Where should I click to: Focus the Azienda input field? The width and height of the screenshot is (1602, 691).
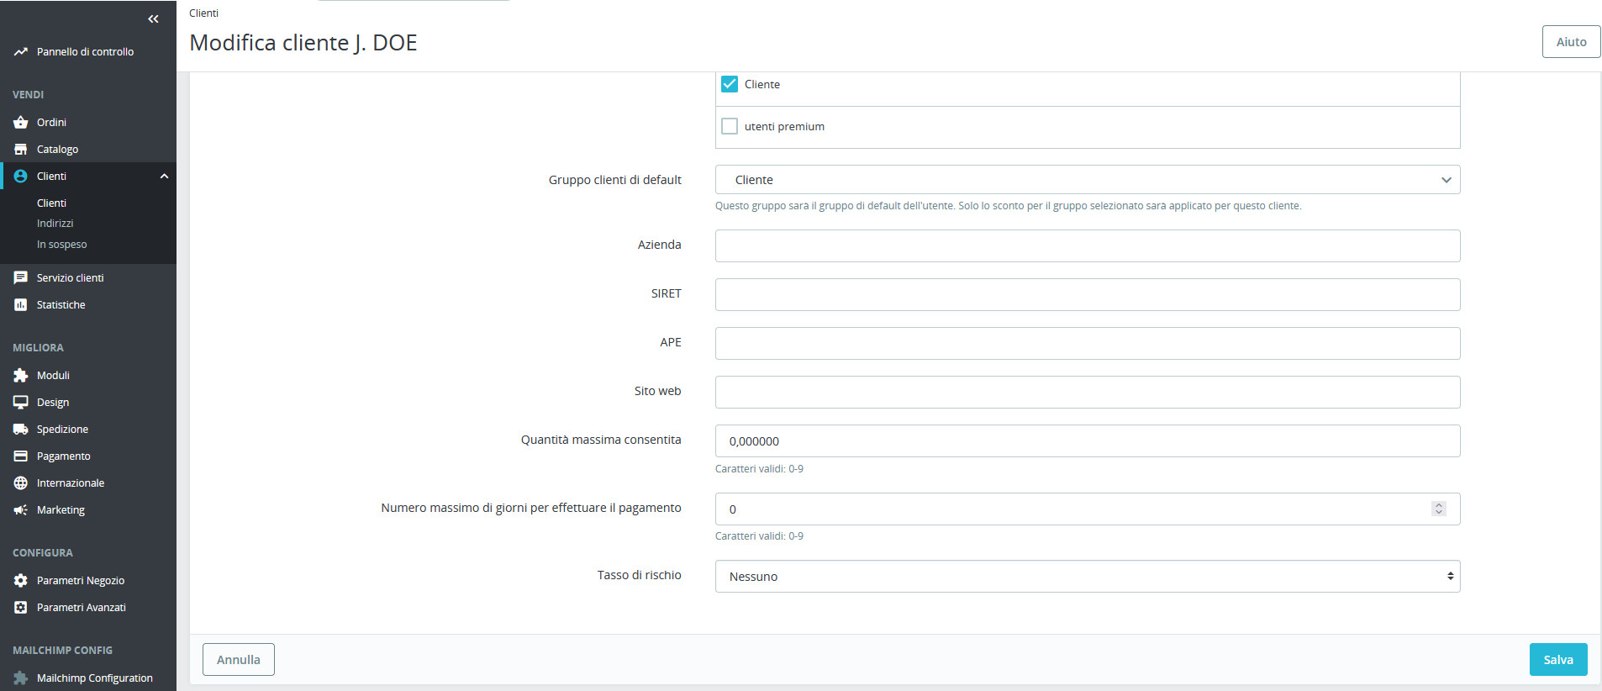pos(1088,245)
